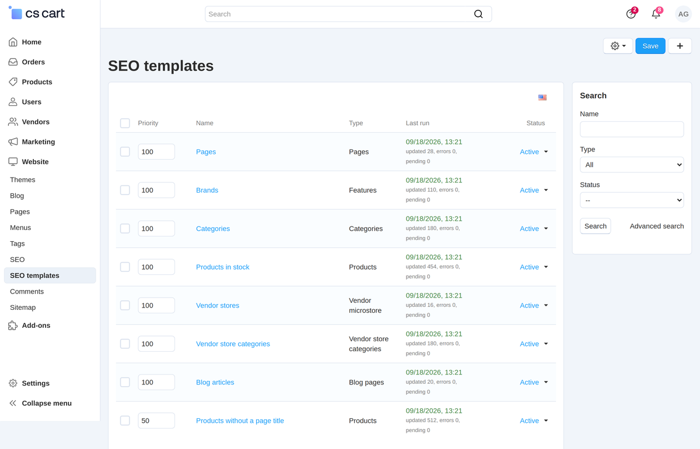Open the Blog submenu item
The height and width of the screenshot is (449, 700).
click(x=17, y=196)
